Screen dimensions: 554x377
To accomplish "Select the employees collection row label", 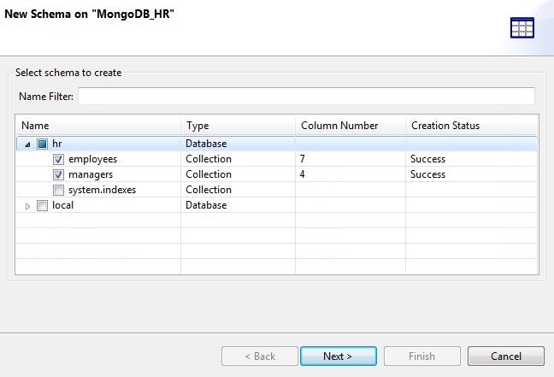I will coord(92,159).
